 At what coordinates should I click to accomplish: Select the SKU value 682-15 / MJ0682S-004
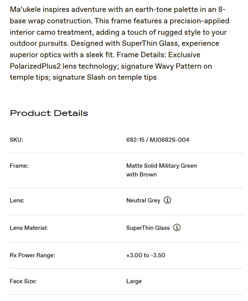pyautogui.click(x=158, y=140)
